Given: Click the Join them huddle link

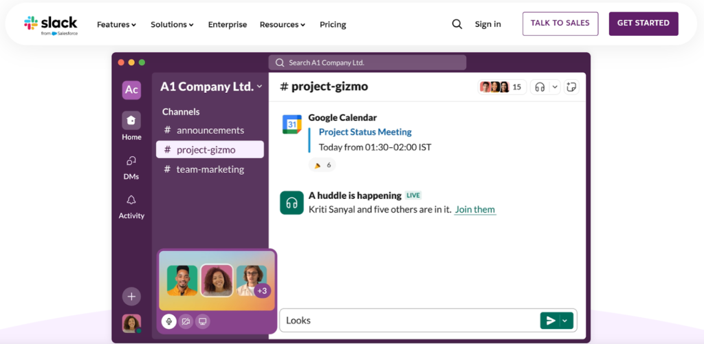Looking at the screenshot, I should pos(475,210).
